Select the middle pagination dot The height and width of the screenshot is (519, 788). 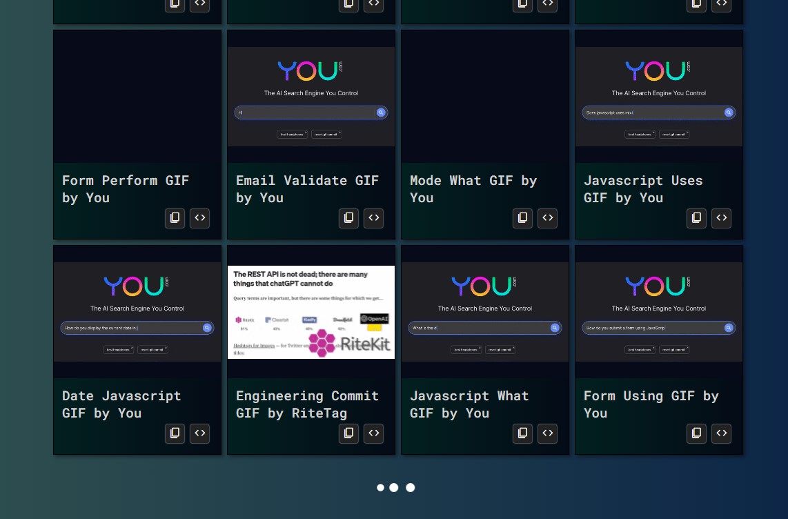pos(394,487)
